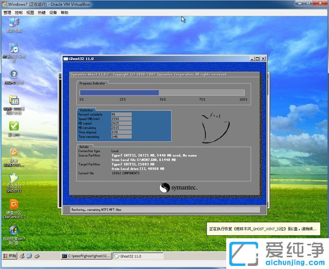
Task: Click the green checkmark desktop icon
Action: 14,129
